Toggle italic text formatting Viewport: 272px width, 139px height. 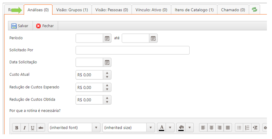25,128
